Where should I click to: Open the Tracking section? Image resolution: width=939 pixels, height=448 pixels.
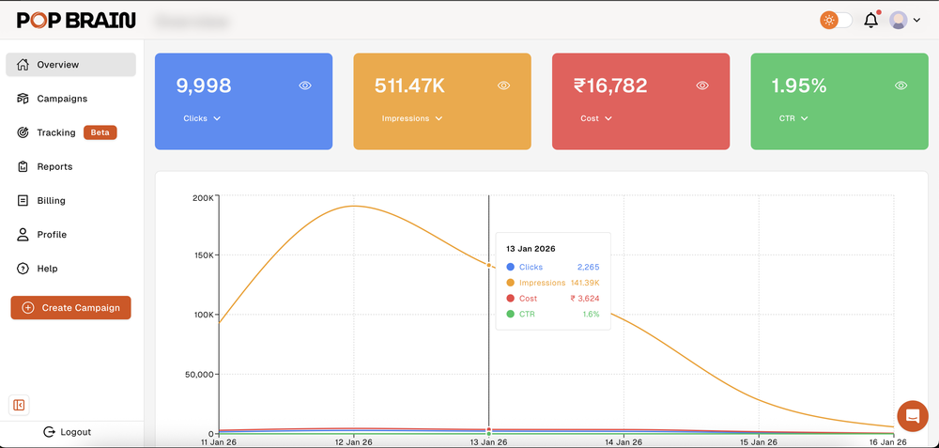point(56,132)
